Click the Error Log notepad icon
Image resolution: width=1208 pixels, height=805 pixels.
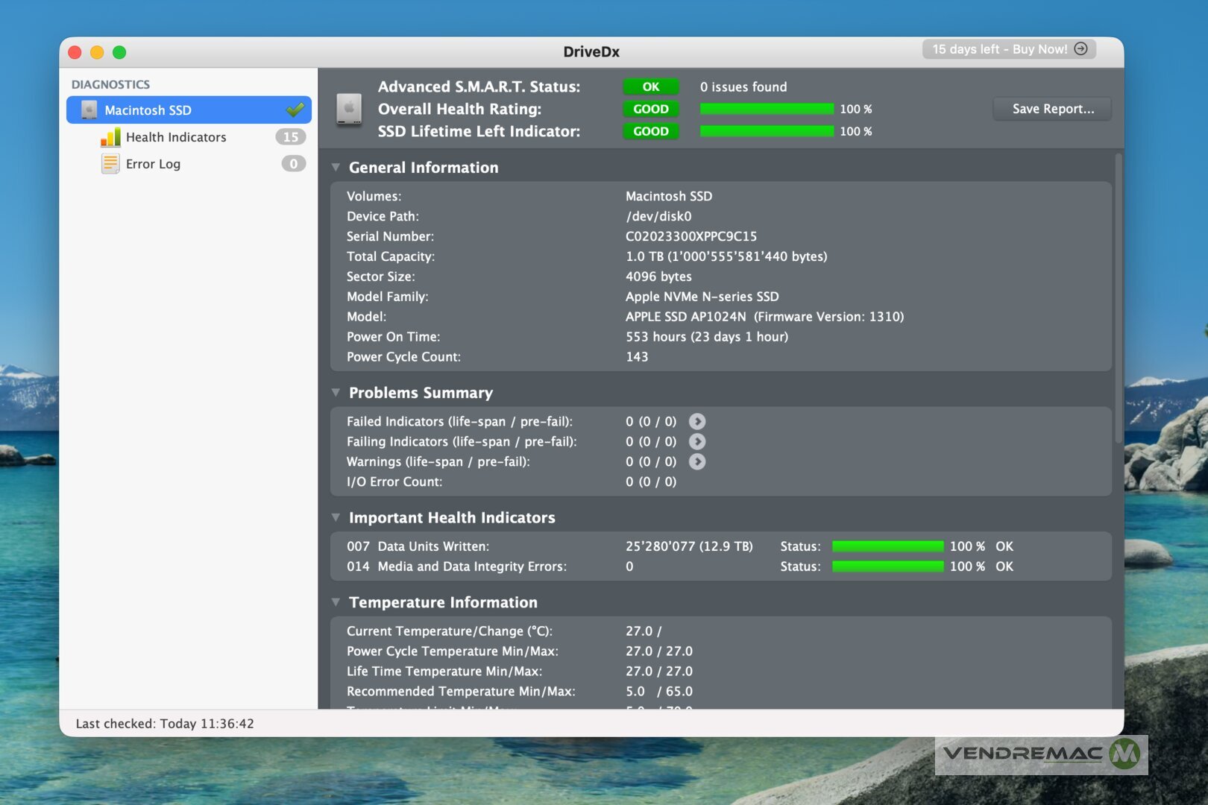pos(110,164)
